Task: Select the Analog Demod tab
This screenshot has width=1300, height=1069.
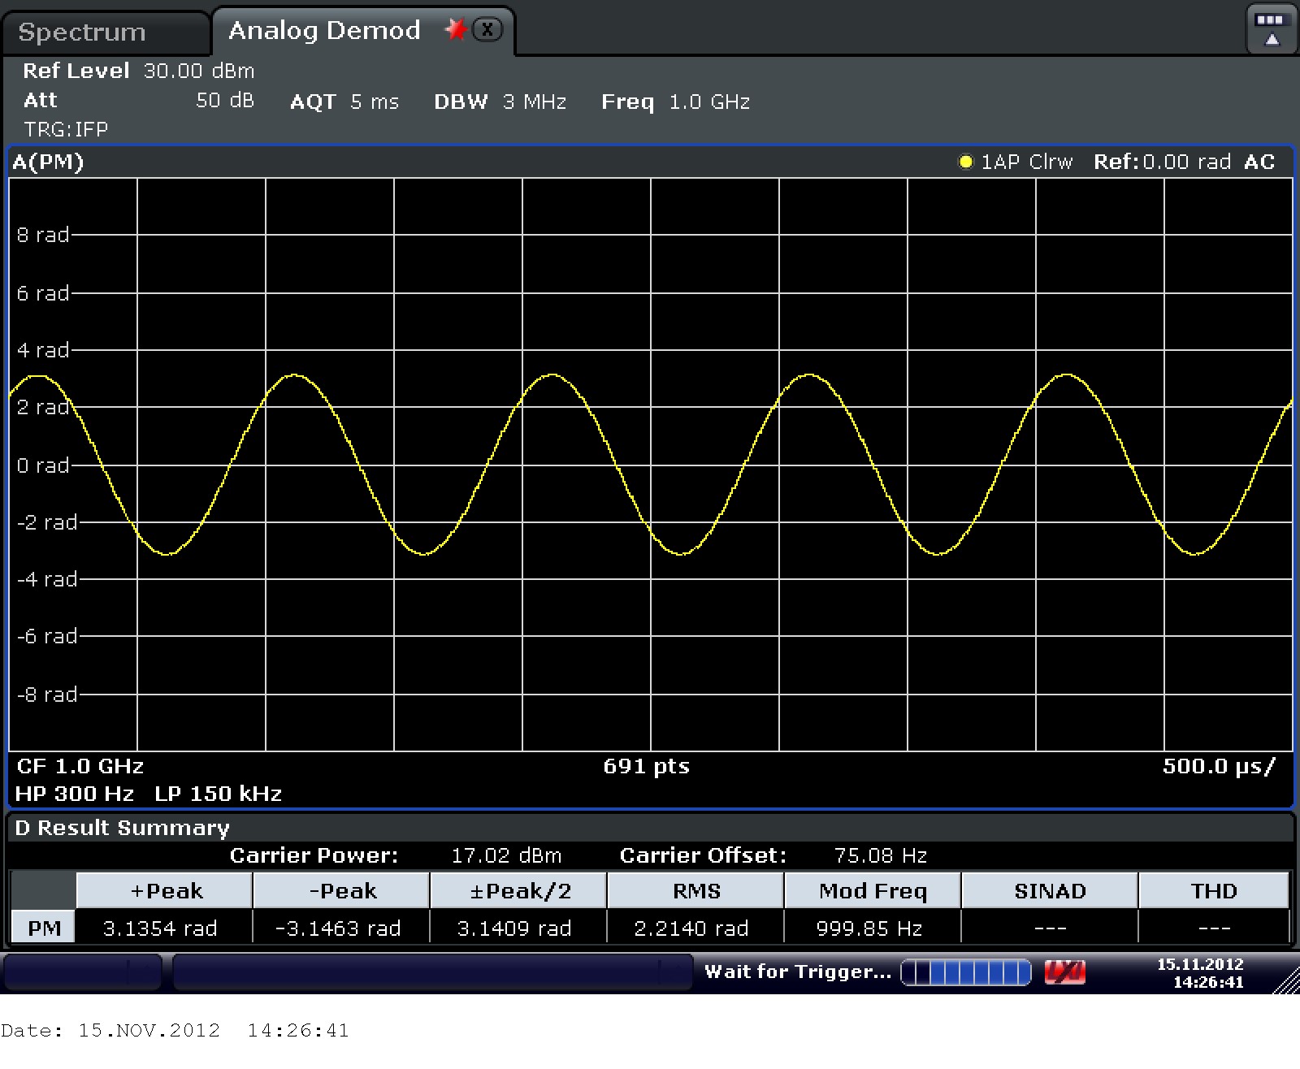Action: pyautogui.click(x=324, y=31)
